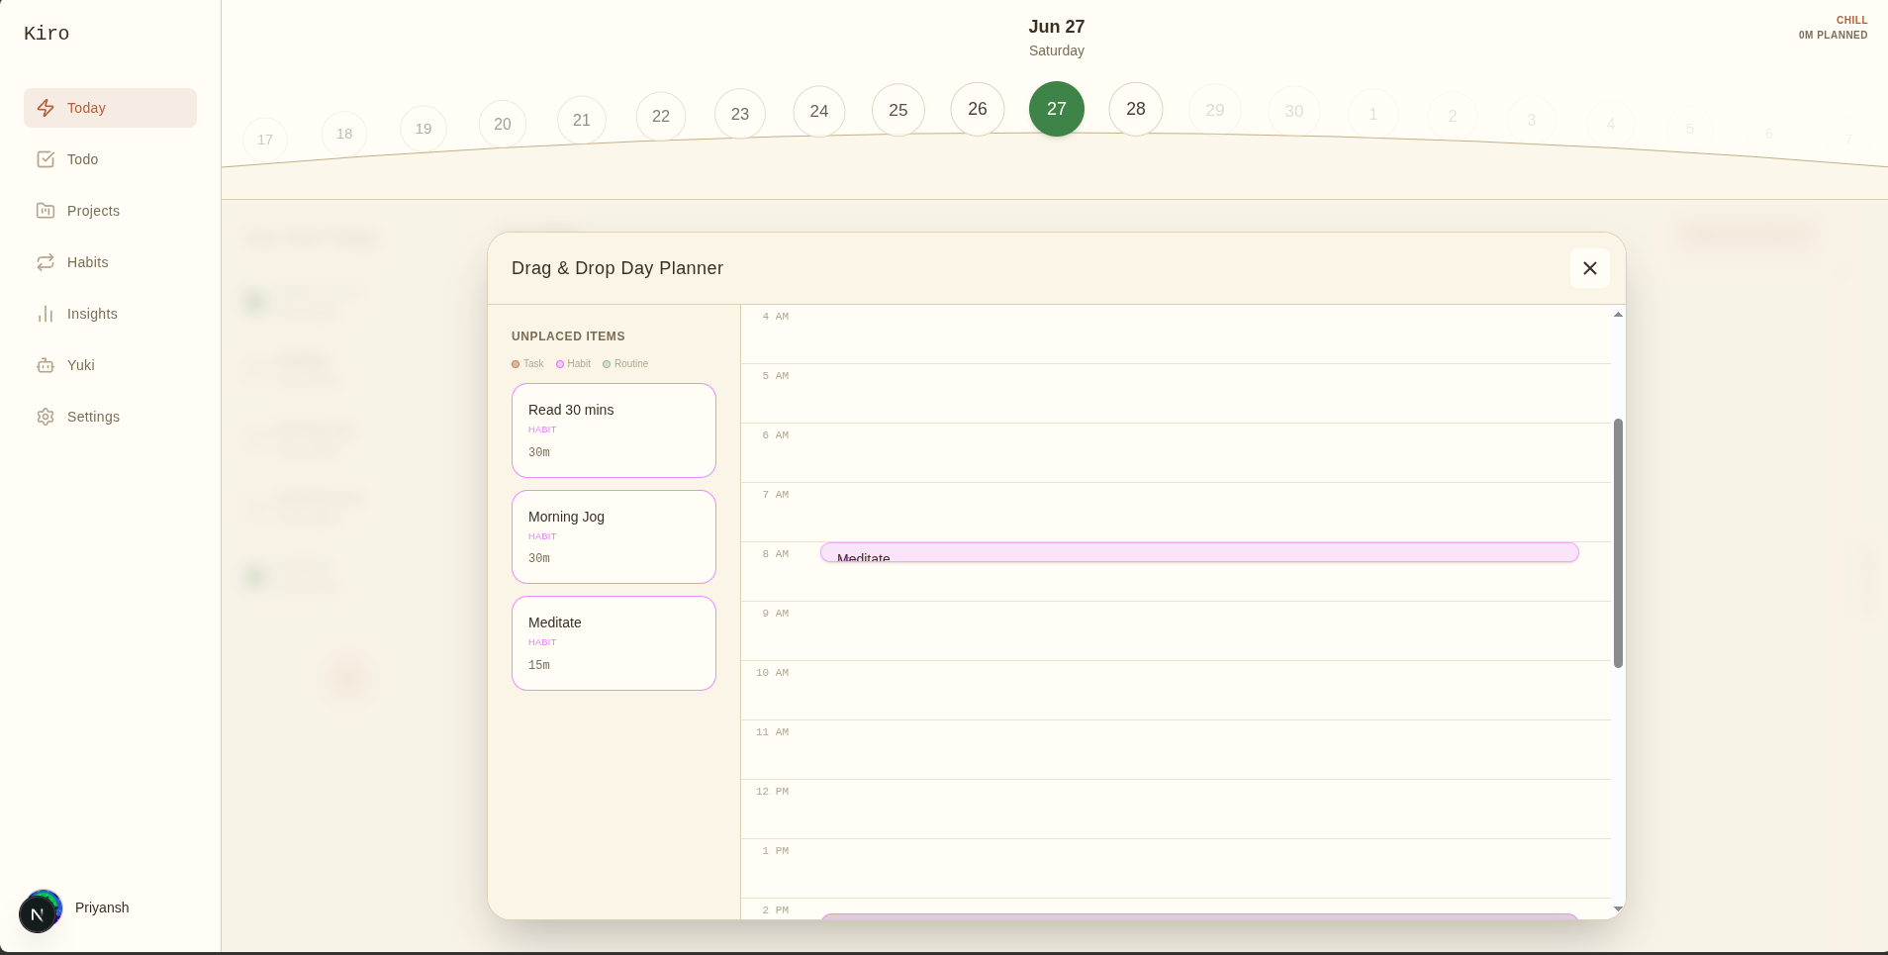Go to Todo label in sidebar
The width and height of the screenshot is (1888, 955).
pyautogui.click(x=82, y=159)
